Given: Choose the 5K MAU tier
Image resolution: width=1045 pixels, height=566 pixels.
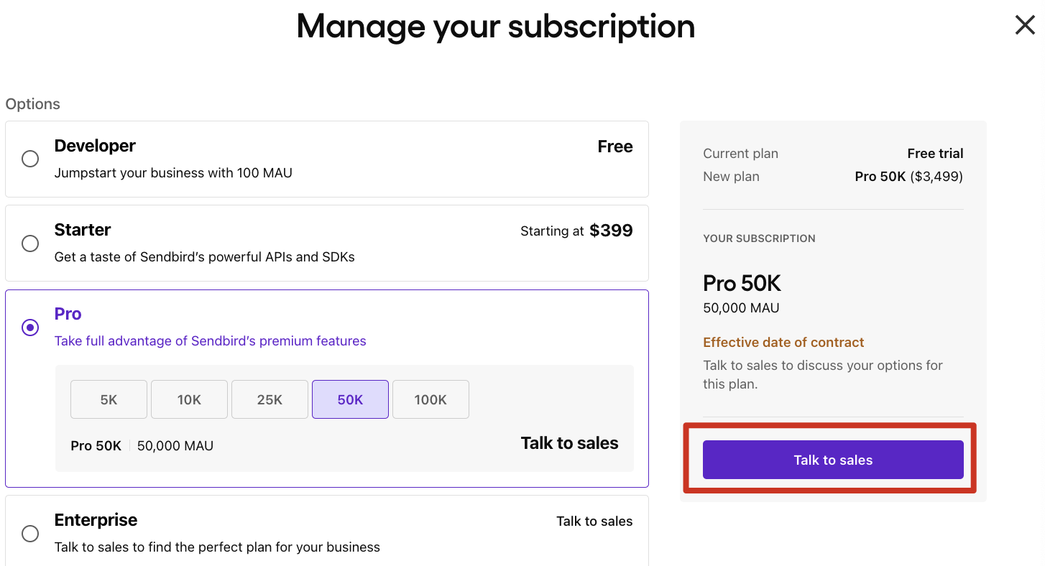Looking at the screenshot, I should (109, 399).
